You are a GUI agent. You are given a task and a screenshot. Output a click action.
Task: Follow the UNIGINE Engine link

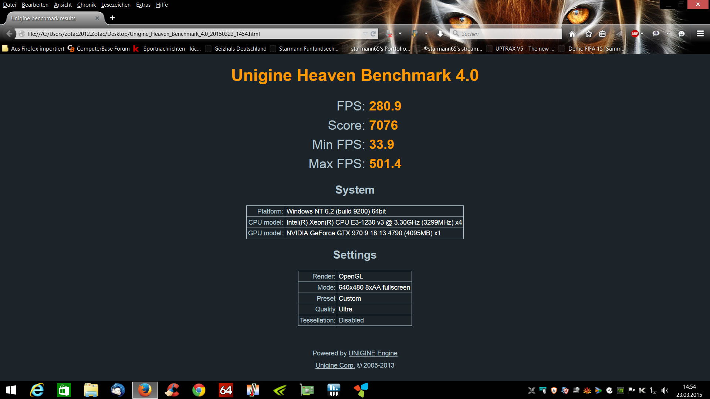pos(373,353)
